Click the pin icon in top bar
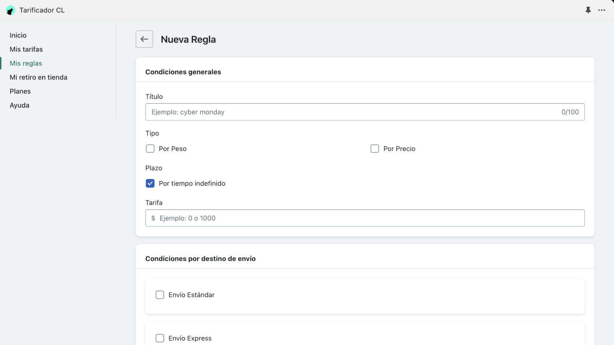 [588, 10]
